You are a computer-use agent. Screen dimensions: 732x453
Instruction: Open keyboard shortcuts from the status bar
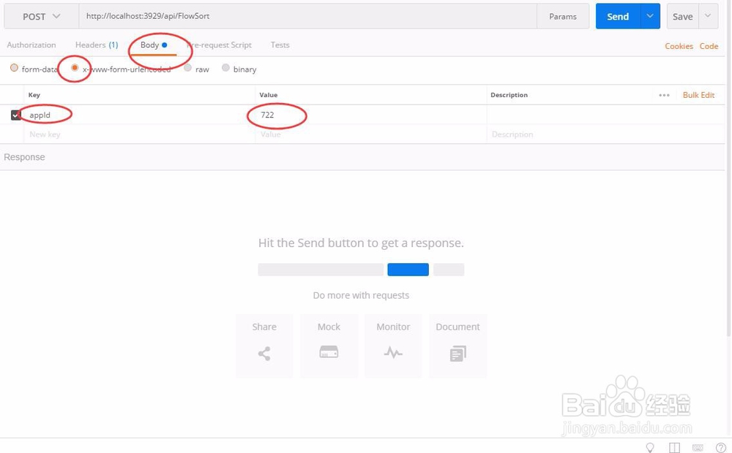tap(698, 447)
